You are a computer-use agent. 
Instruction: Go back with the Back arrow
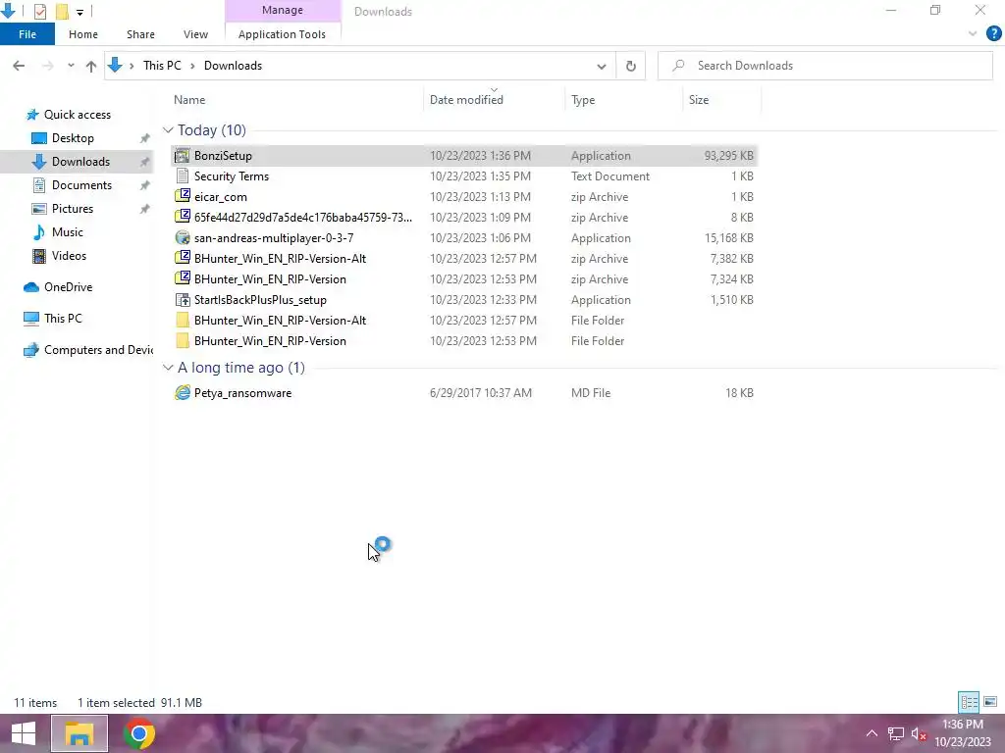[19, 66]
